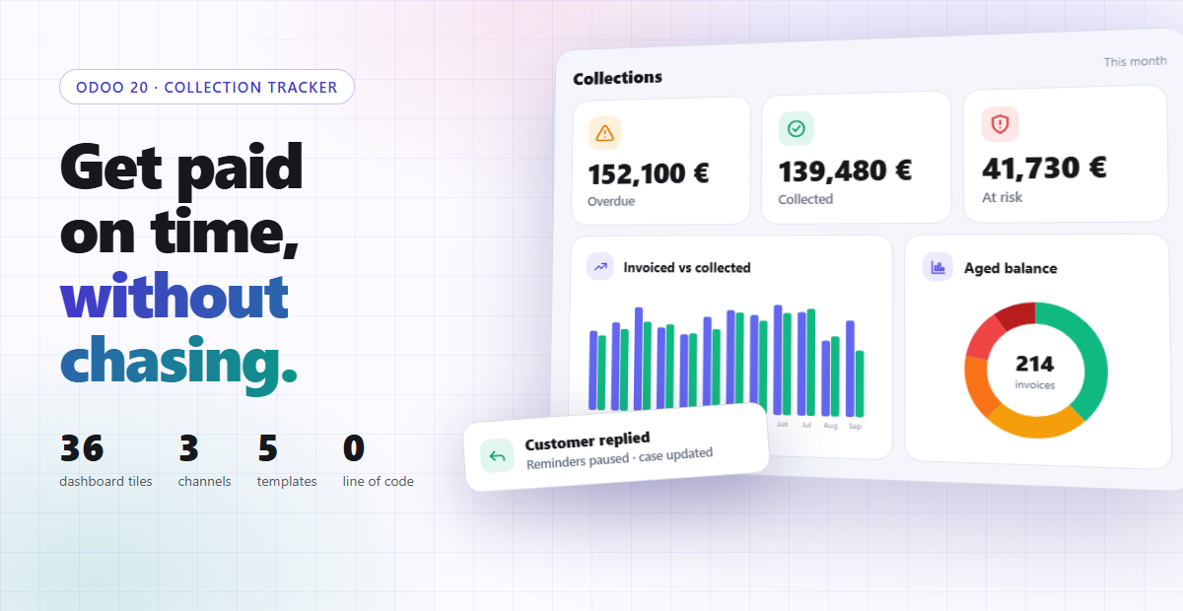Click the orange warning triangle icon on Overdue card
Viewport: 1183px width, 611px height.
click(x=604, y=132)
